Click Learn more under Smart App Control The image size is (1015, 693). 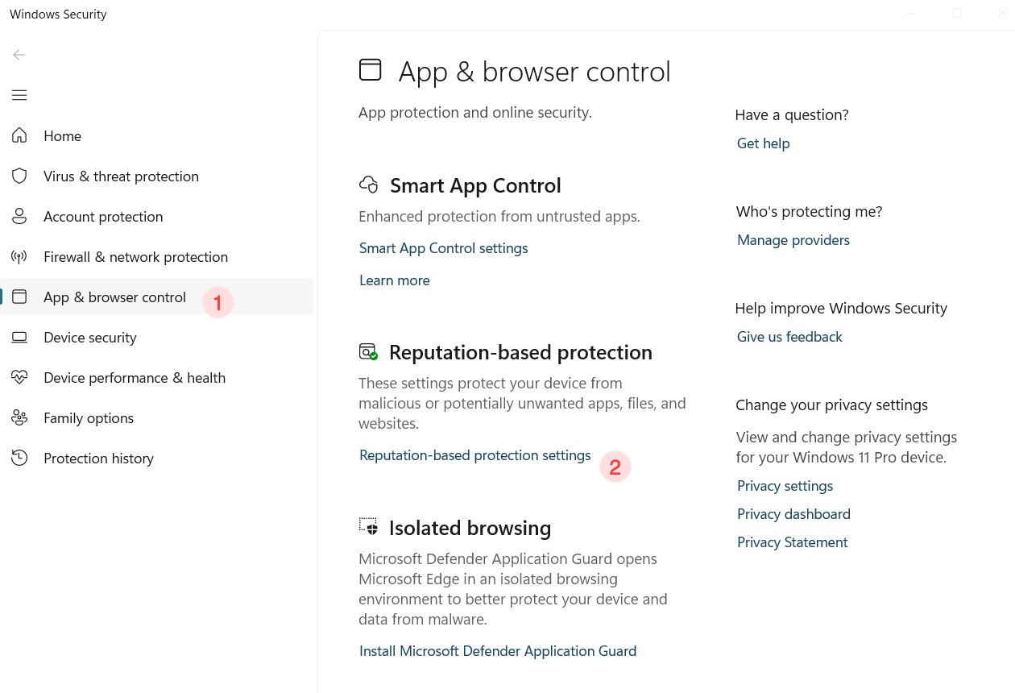tap(394, 280)
